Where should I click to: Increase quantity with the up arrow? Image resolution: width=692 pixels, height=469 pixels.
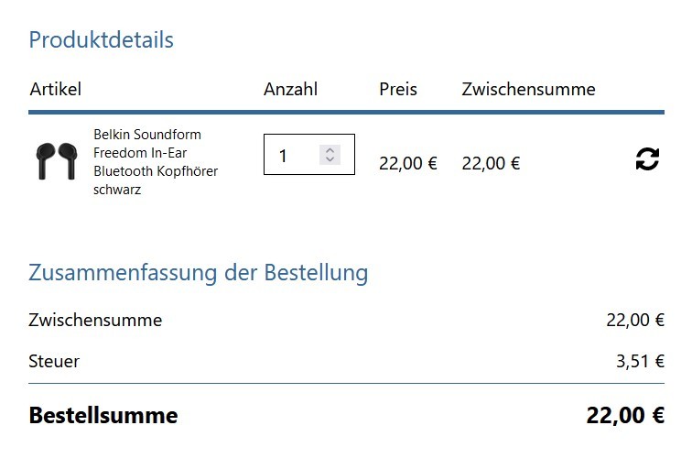[x=330, y=150]
